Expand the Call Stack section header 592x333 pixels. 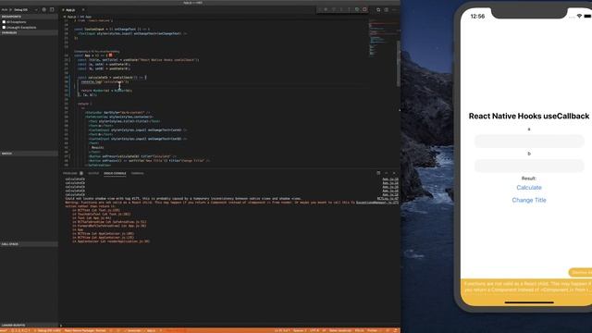tap(29, 244)
